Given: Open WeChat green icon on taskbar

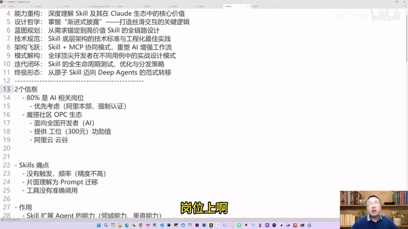Looking at the screenshot, I should coord(239,225).
